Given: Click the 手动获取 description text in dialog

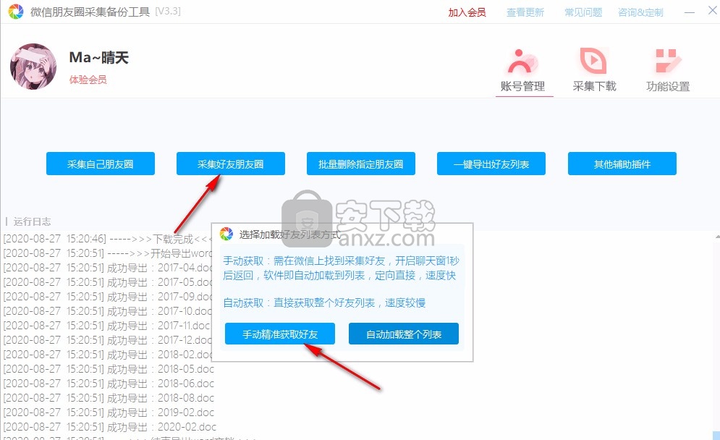Looking at the screenshot, I should 341,268.
